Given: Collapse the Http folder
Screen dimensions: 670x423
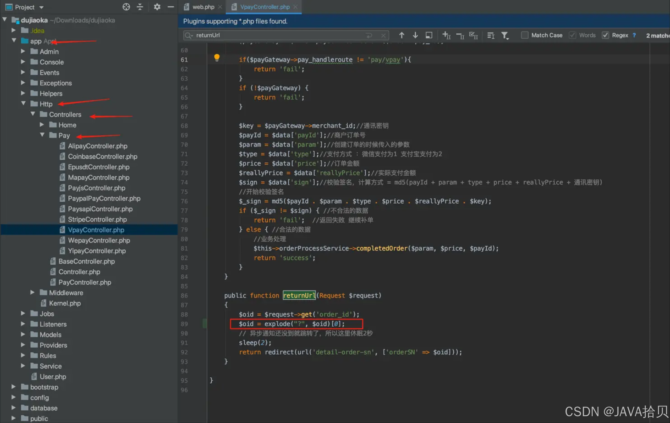Looking at the screenshot, I should click(x=23, y=104).
